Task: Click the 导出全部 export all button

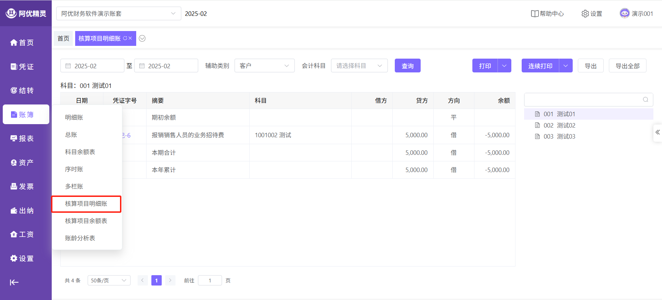Action: 627,66
